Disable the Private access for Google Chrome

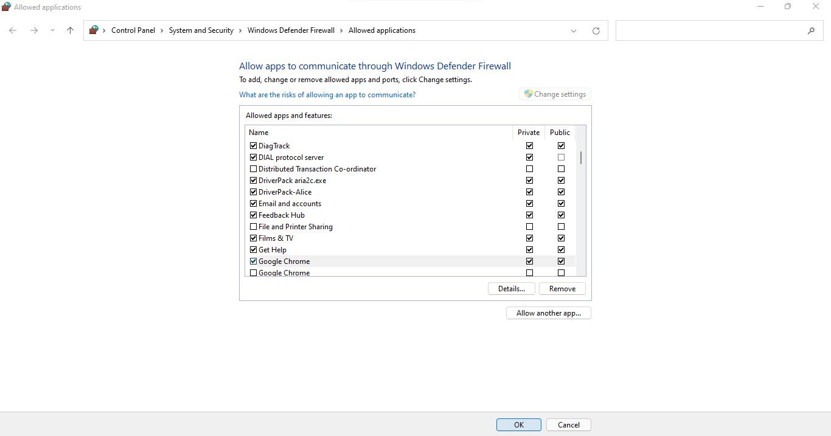529,261
